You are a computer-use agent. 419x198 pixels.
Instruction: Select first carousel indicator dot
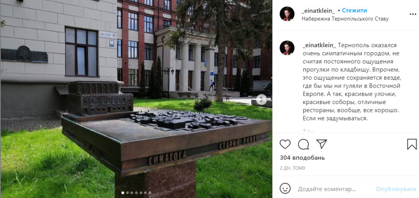coord(123,193)
